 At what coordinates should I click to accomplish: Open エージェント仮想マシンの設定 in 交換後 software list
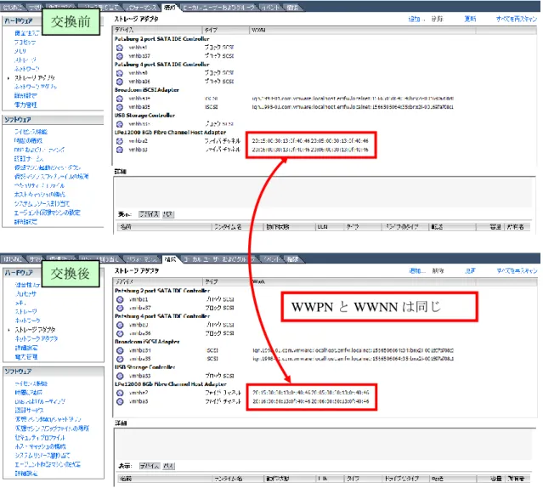pos(48,464)
